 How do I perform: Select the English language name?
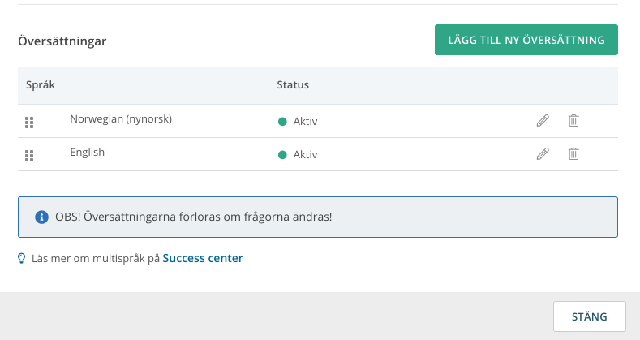(x=87, y=153)
